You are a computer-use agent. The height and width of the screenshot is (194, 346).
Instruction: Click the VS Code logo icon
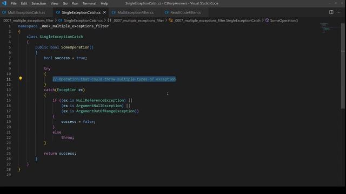(x=4, y=3)
